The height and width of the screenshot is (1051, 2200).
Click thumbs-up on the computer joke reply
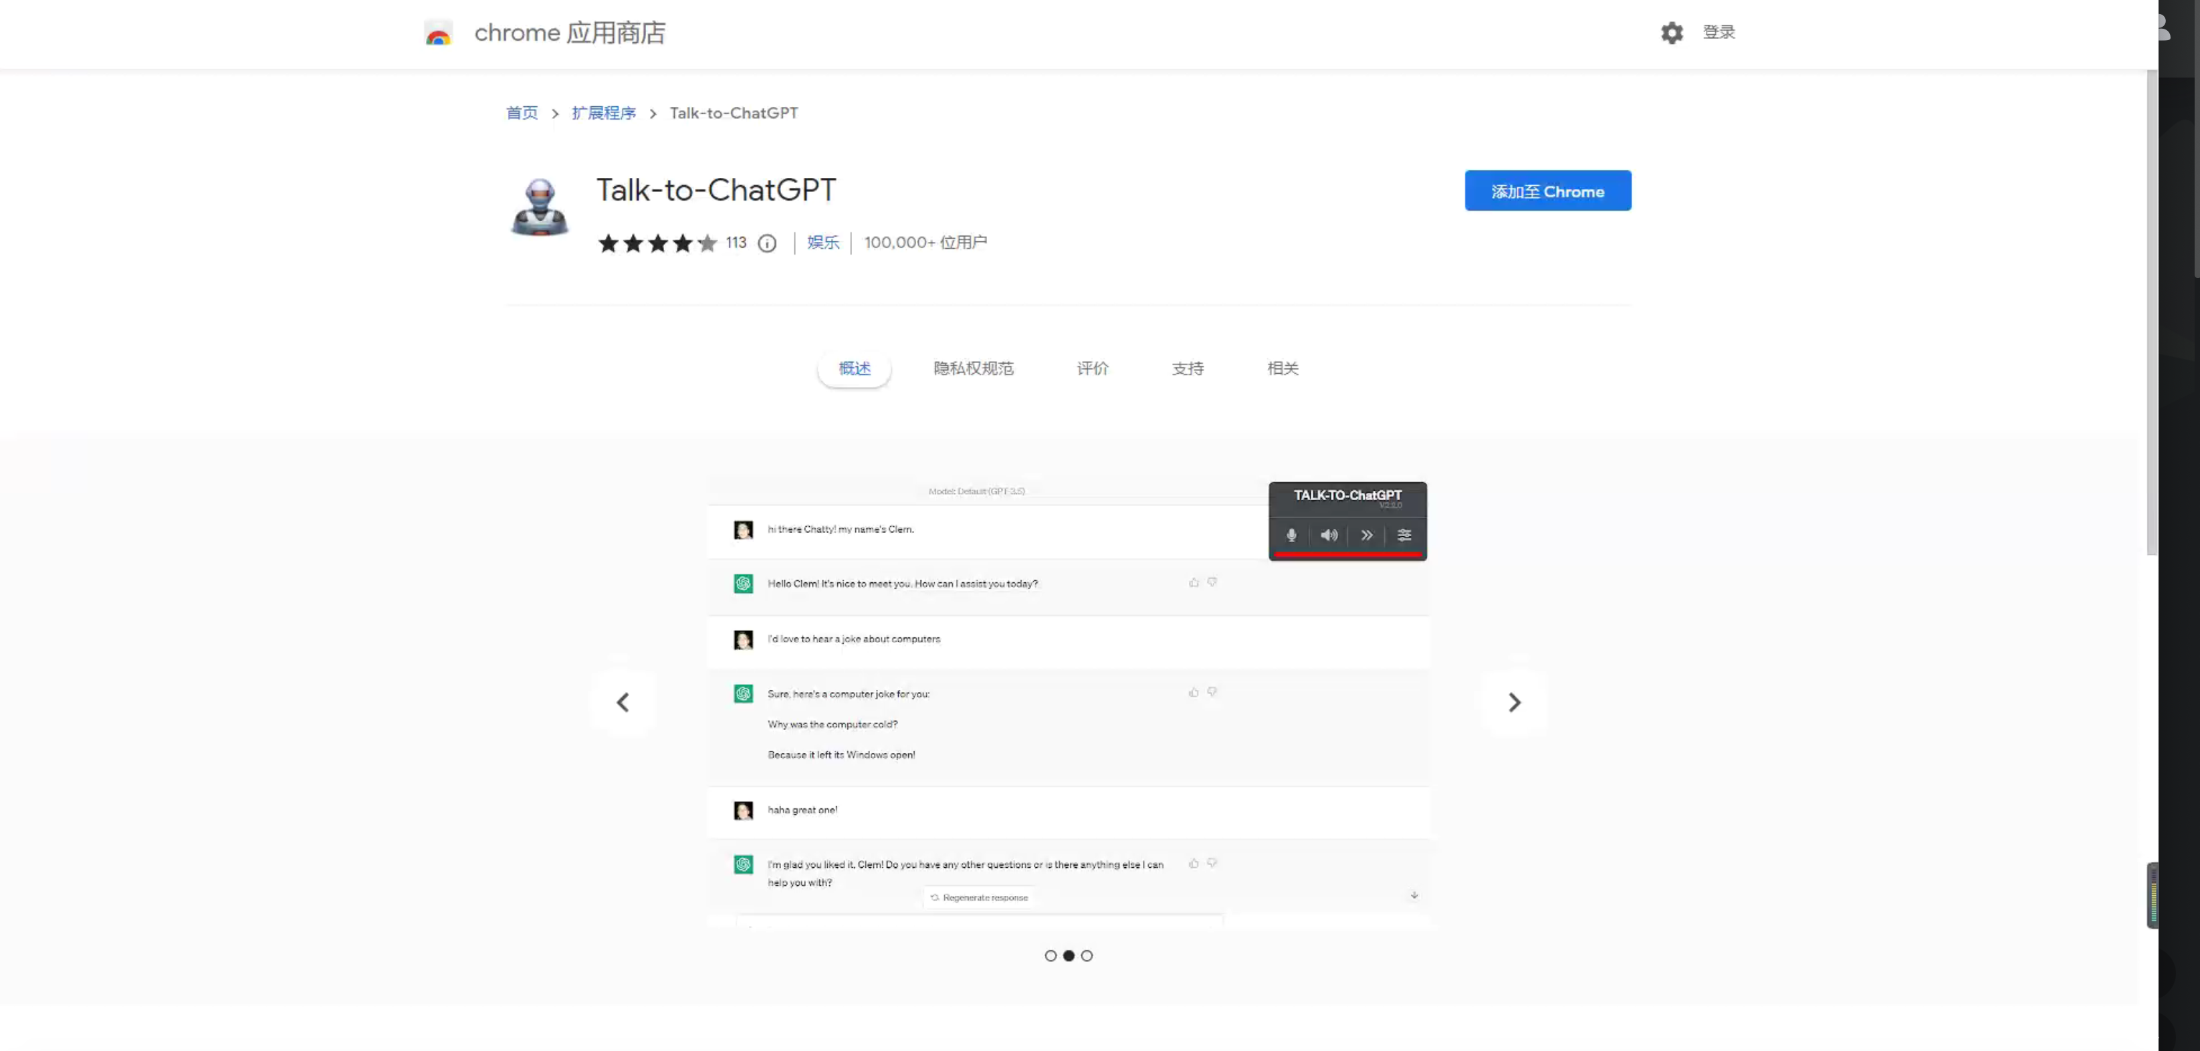click(1193, 693)
